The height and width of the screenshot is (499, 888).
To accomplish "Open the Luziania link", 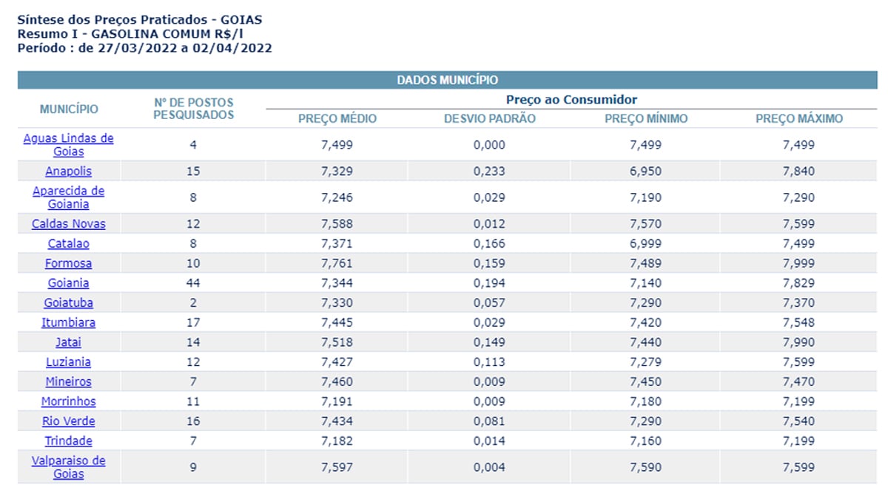I will [68, 362].
